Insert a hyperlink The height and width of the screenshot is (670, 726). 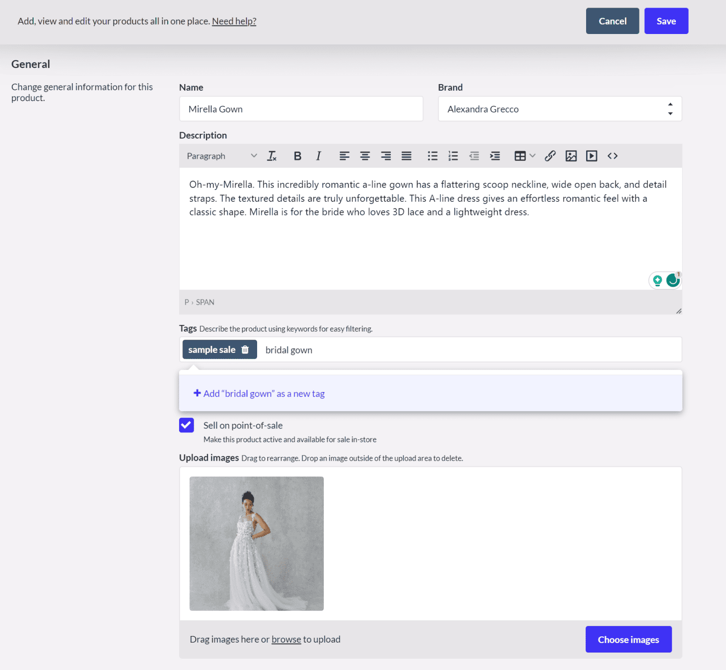pyautogui.click(x=550, y=156)
